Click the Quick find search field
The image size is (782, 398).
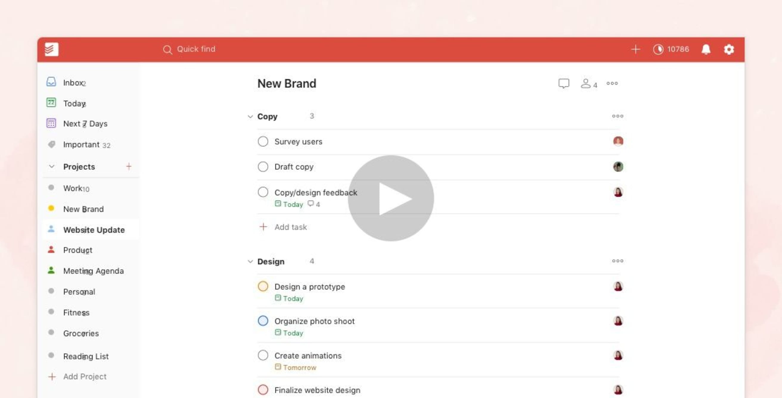pyautogui.click(x=189, y=49)
